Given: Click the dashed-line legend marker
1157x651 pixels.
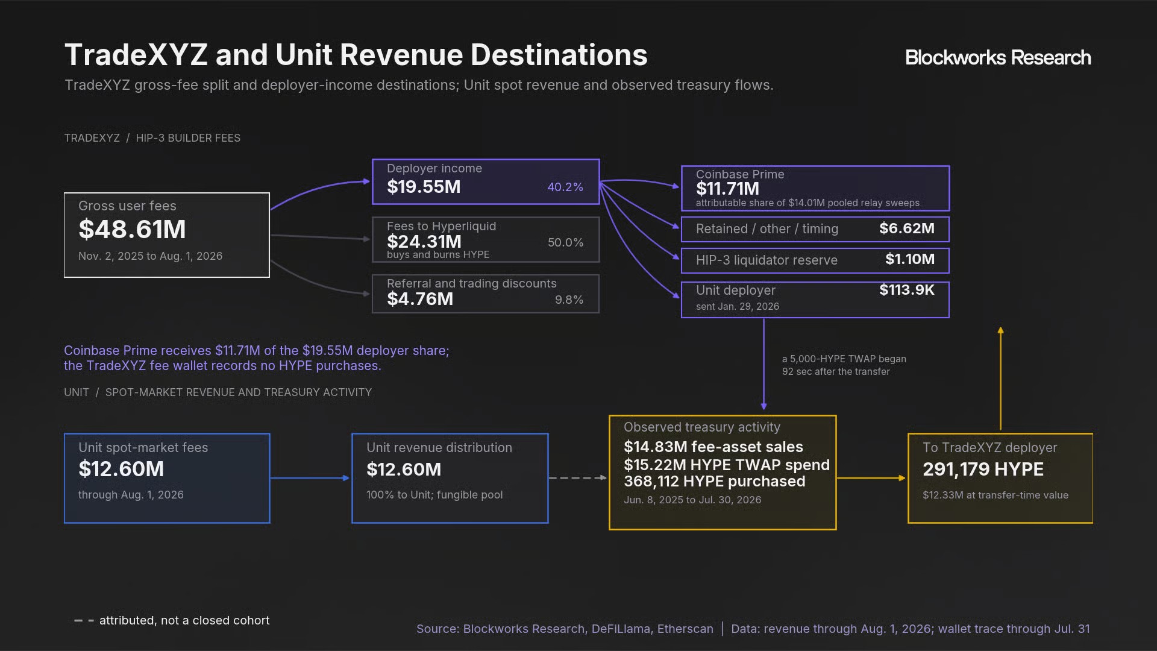Looking at the screenshot, I should click(84, 620).
